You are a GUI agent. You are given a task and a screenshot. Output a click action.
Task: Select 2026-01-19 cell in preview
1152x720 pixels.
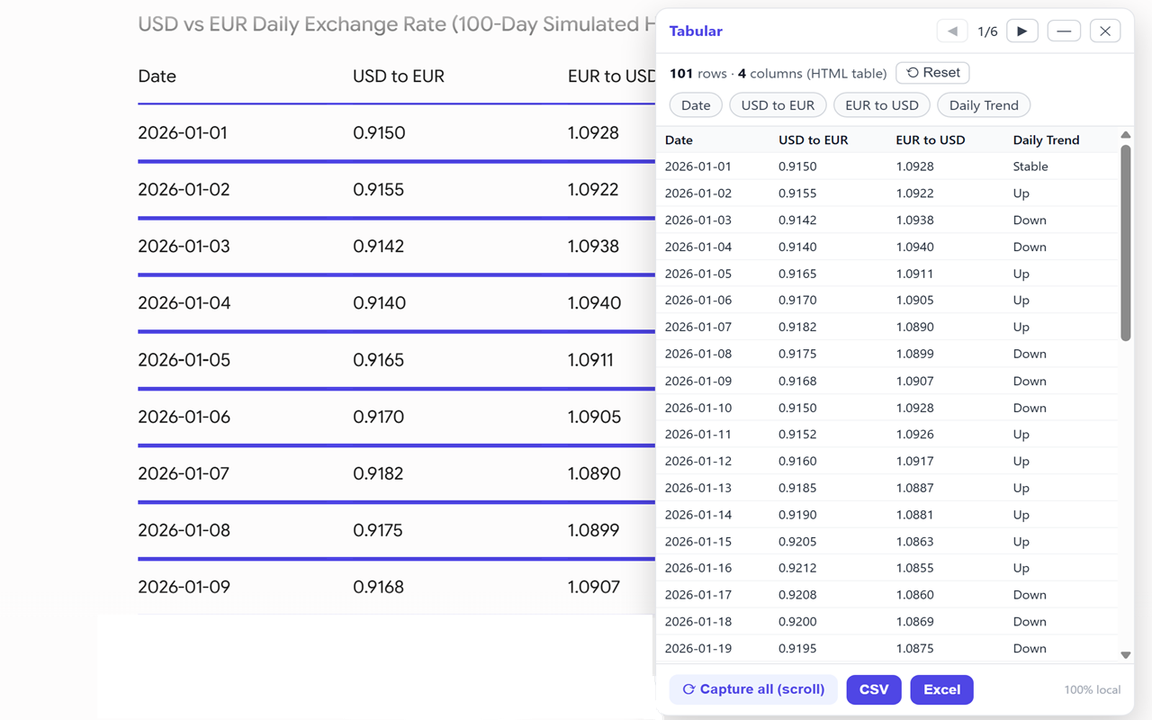click(698, 649)
